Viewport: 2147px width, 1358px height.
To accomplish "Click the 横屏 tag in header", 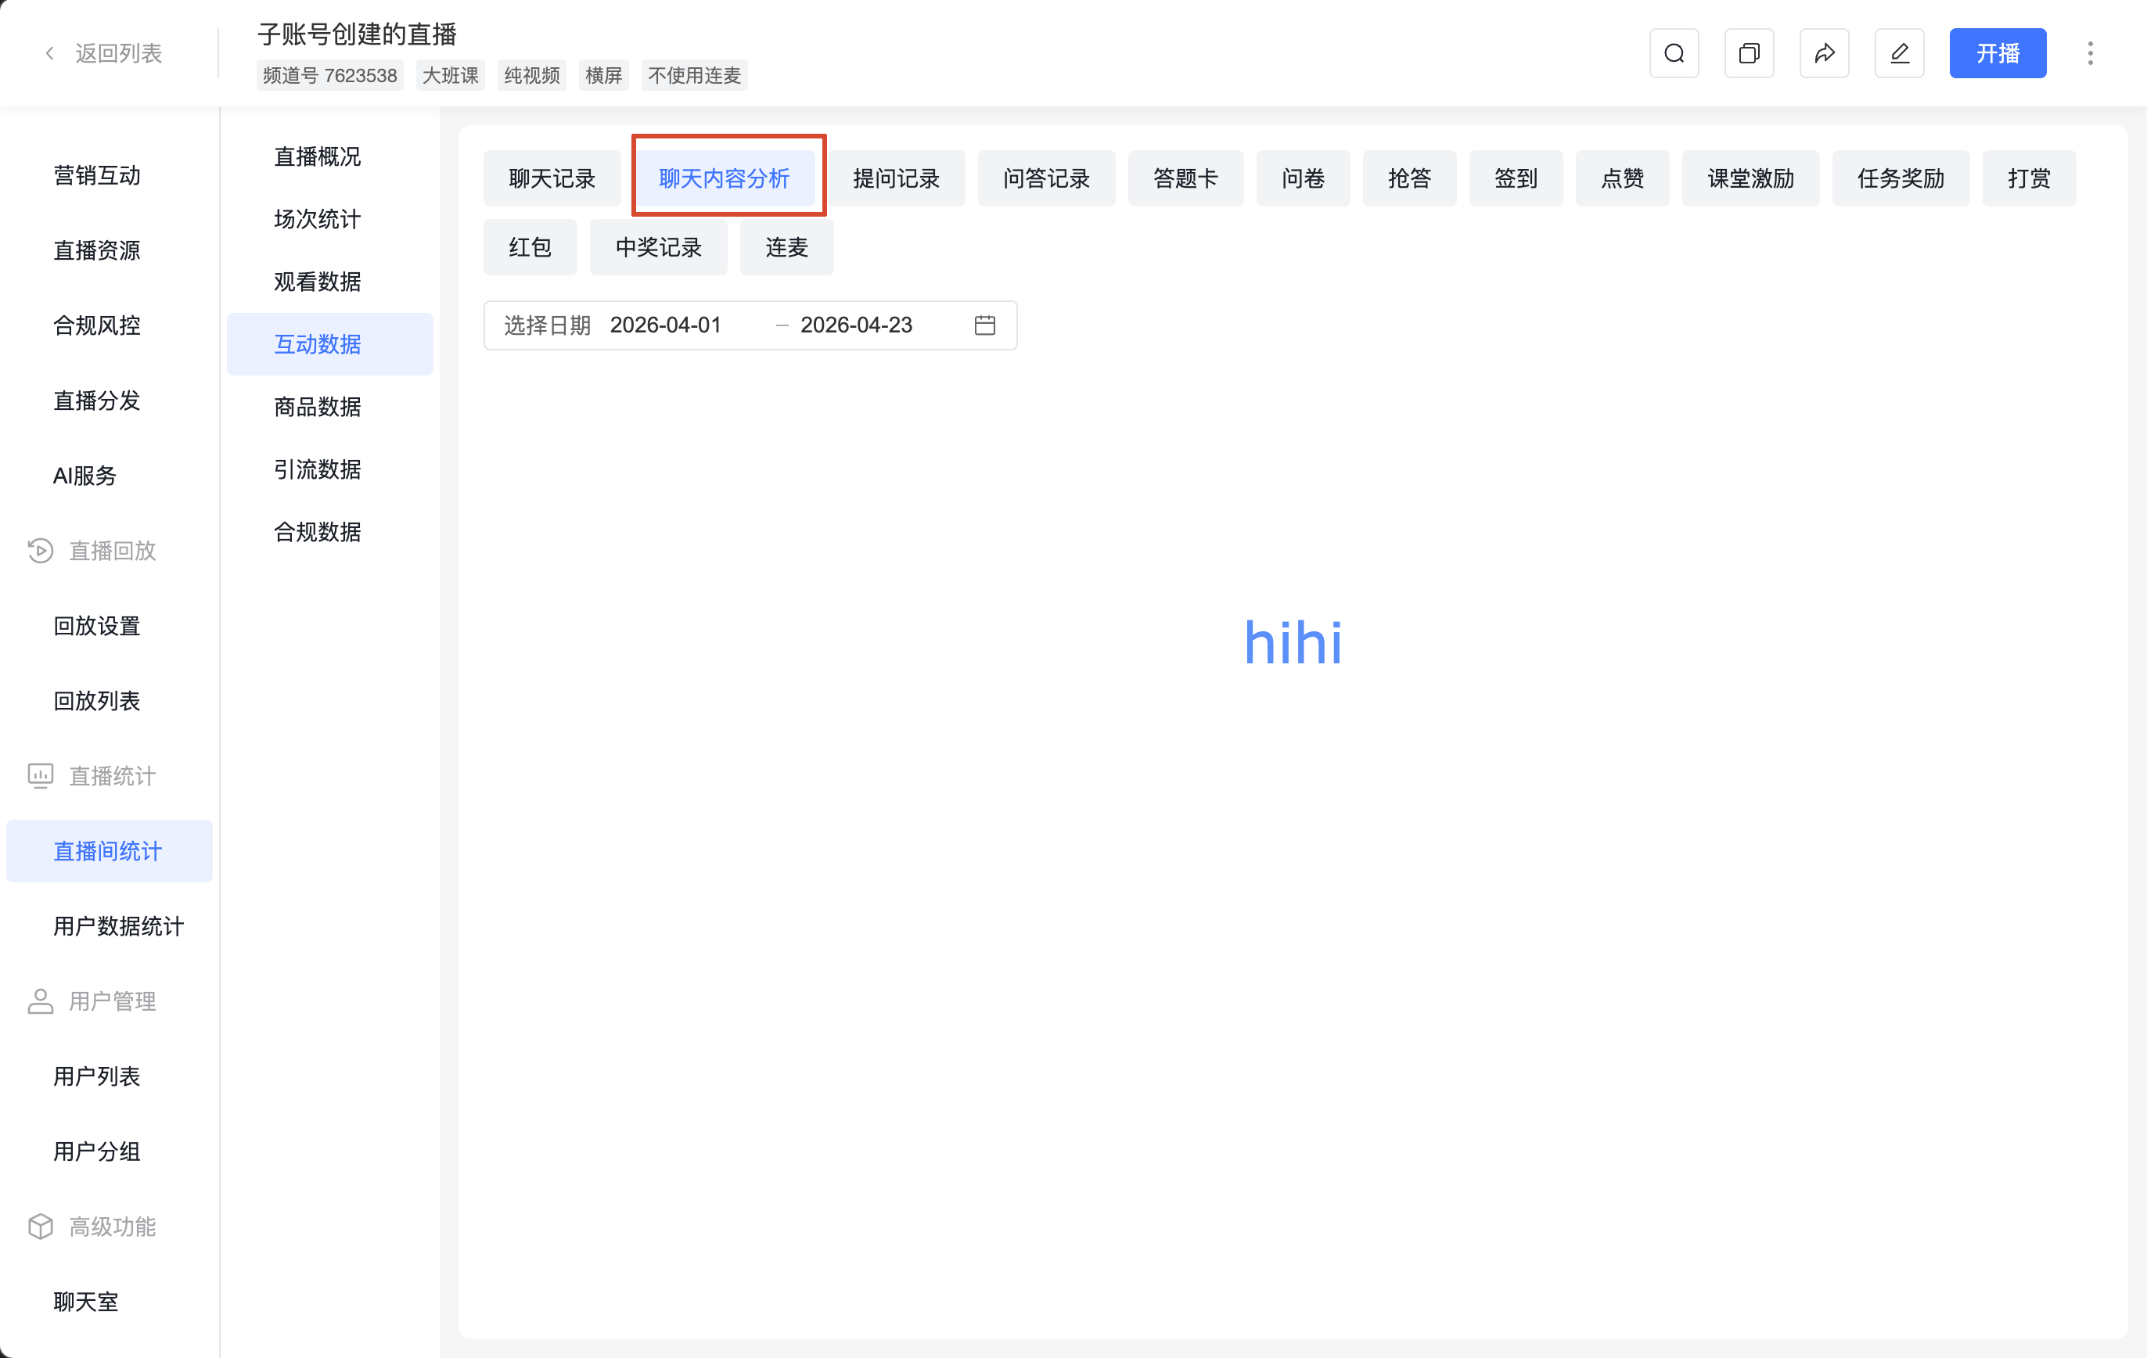I will 603,76.
